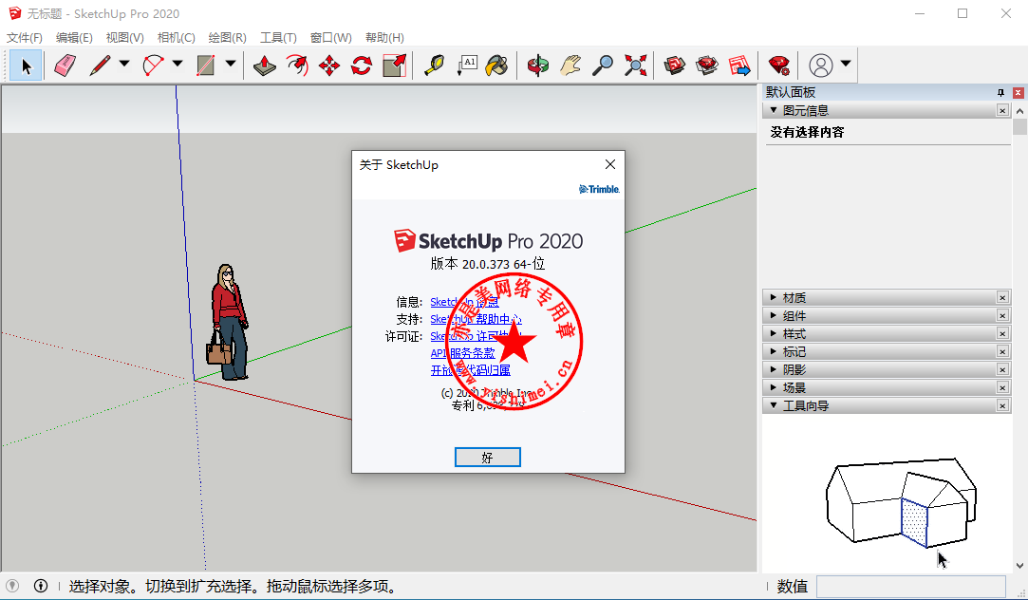
Task: Expand the 场景 panel
Action: tap(774, 387)
